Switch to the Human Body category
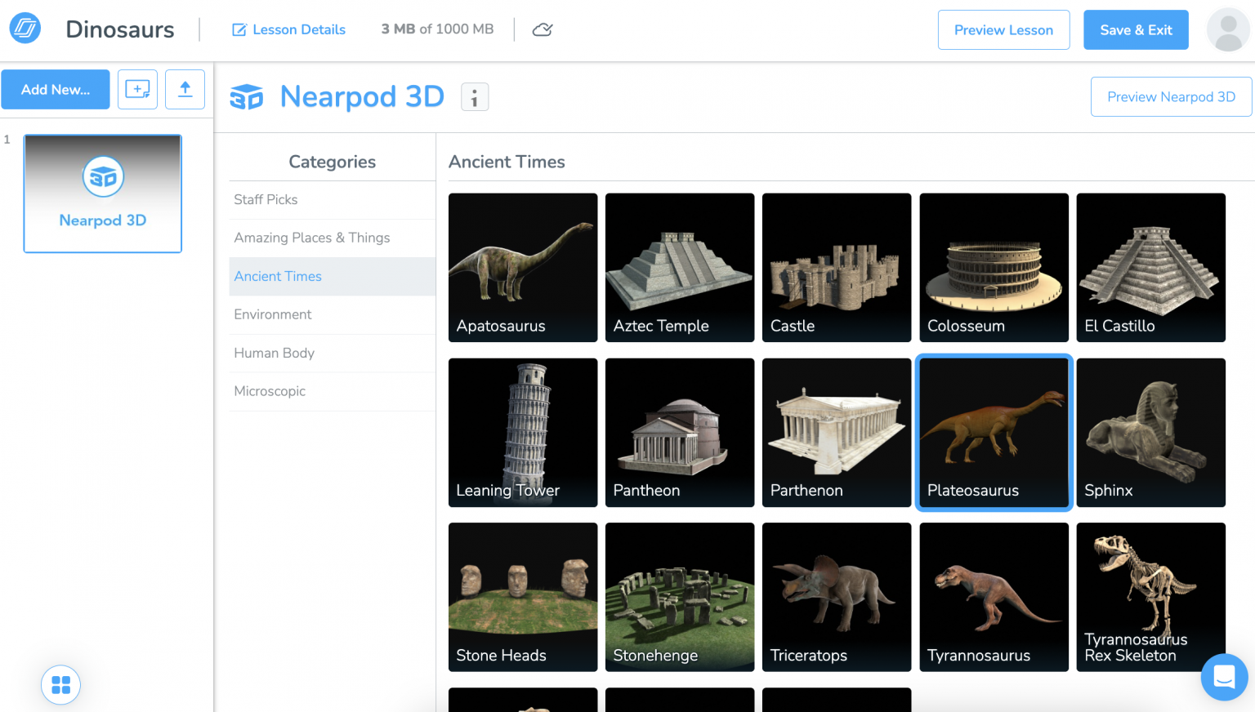1255x712 pixels. (274, 353)
